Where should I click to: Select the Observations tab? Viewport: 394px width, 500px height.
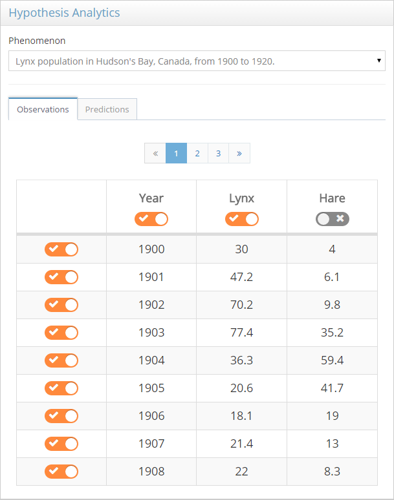point(43,109)
